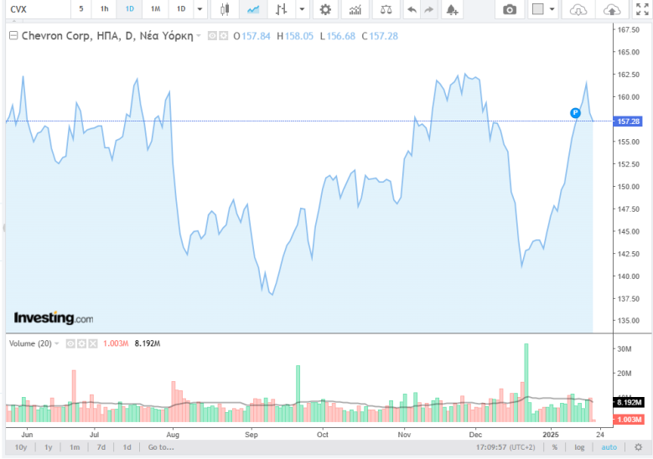Open the compare symbols scales icon
Image resolution: width=653 pixels, height=459 pixels.
pos(386,9)
